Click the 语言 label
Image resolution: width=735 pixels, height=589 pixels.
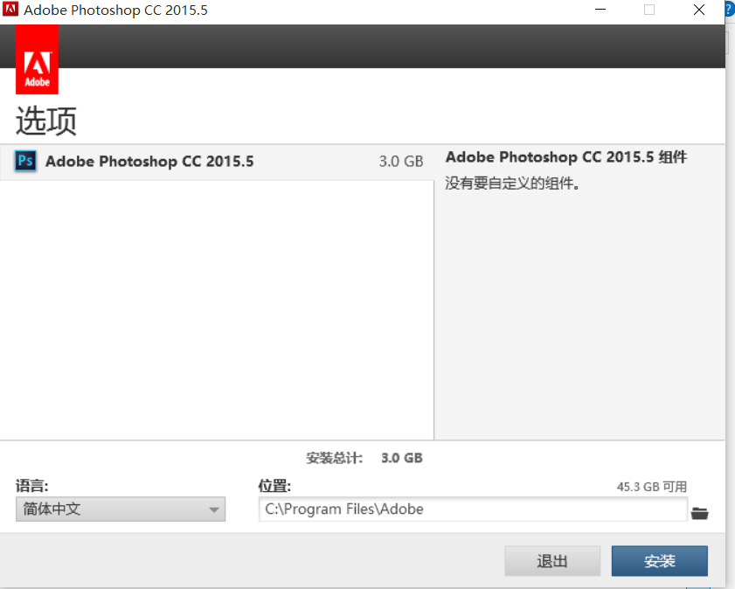coord(31,486)
